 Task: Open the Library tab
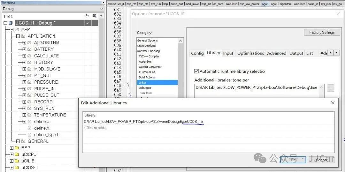coord(213,53)
